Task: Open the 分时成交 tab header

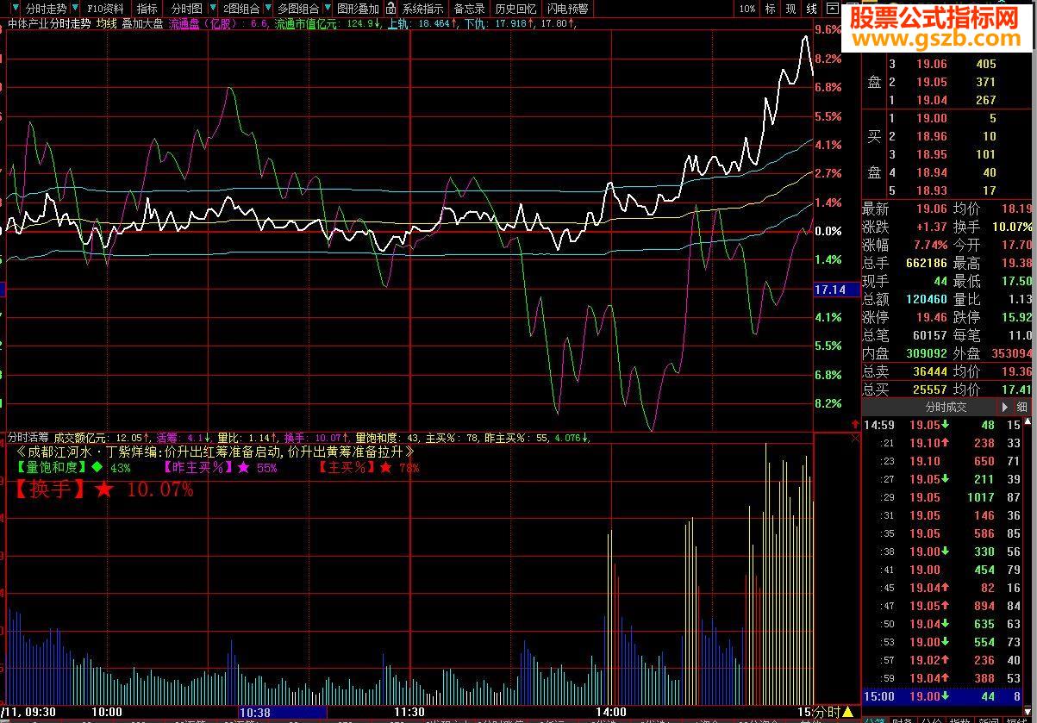Action: pos(946,407)
